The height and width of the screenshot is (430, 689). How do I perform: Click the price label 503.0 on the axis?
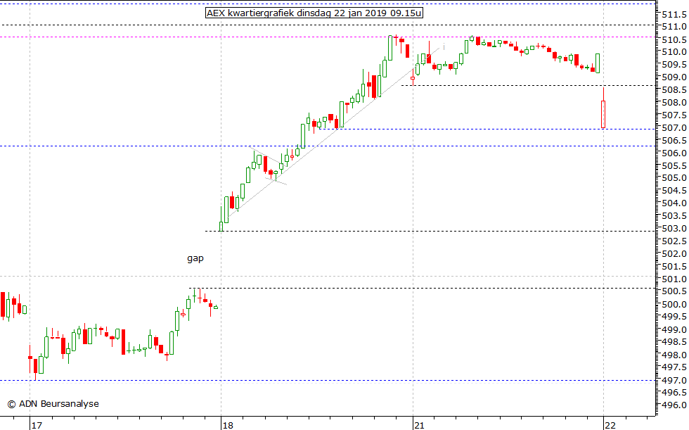[674, 229]
